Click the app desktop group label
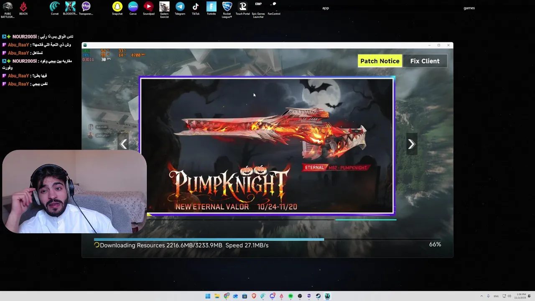This screenshot has height=301, width=535. 326,8
